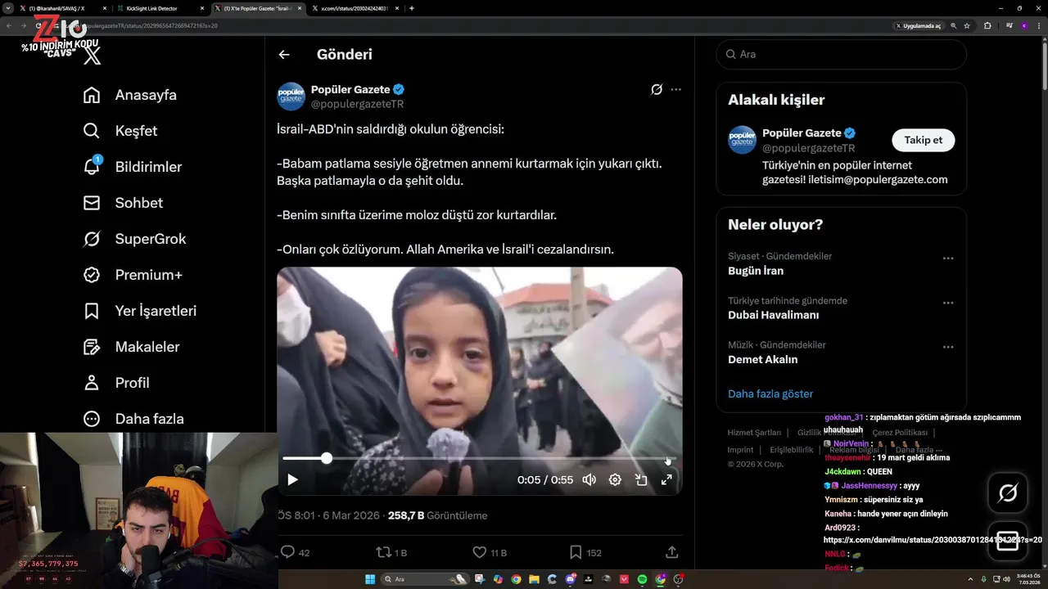Open the Windows Start menu
The width and height of the screenshot is (1048, 589).
tap(370, 579)
